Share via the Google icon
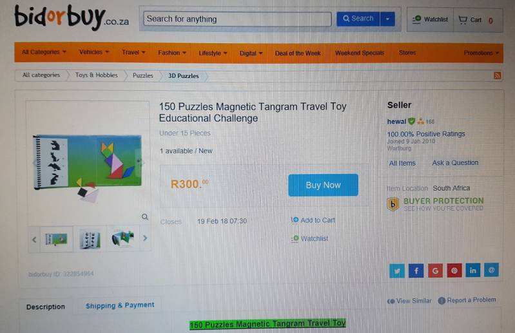Screen dimensions: 515x333 point(435,271)
